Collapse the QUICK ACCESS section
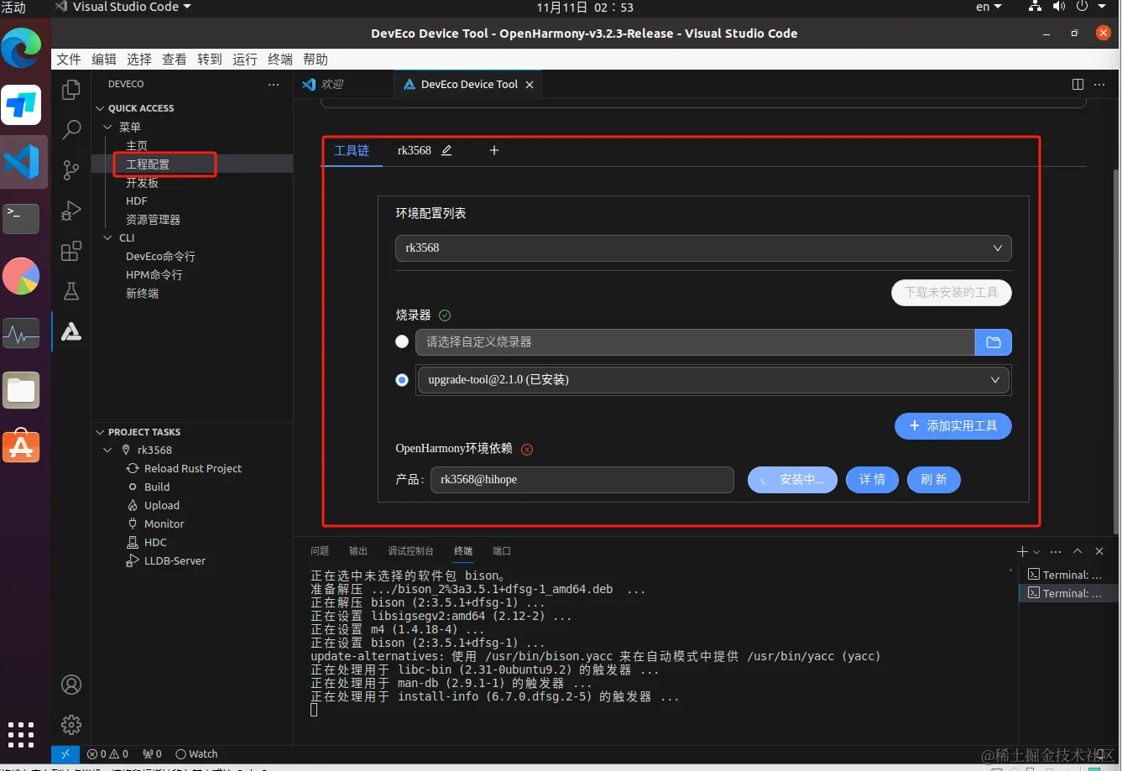The image size is (1122, 771). click(101, 108)
